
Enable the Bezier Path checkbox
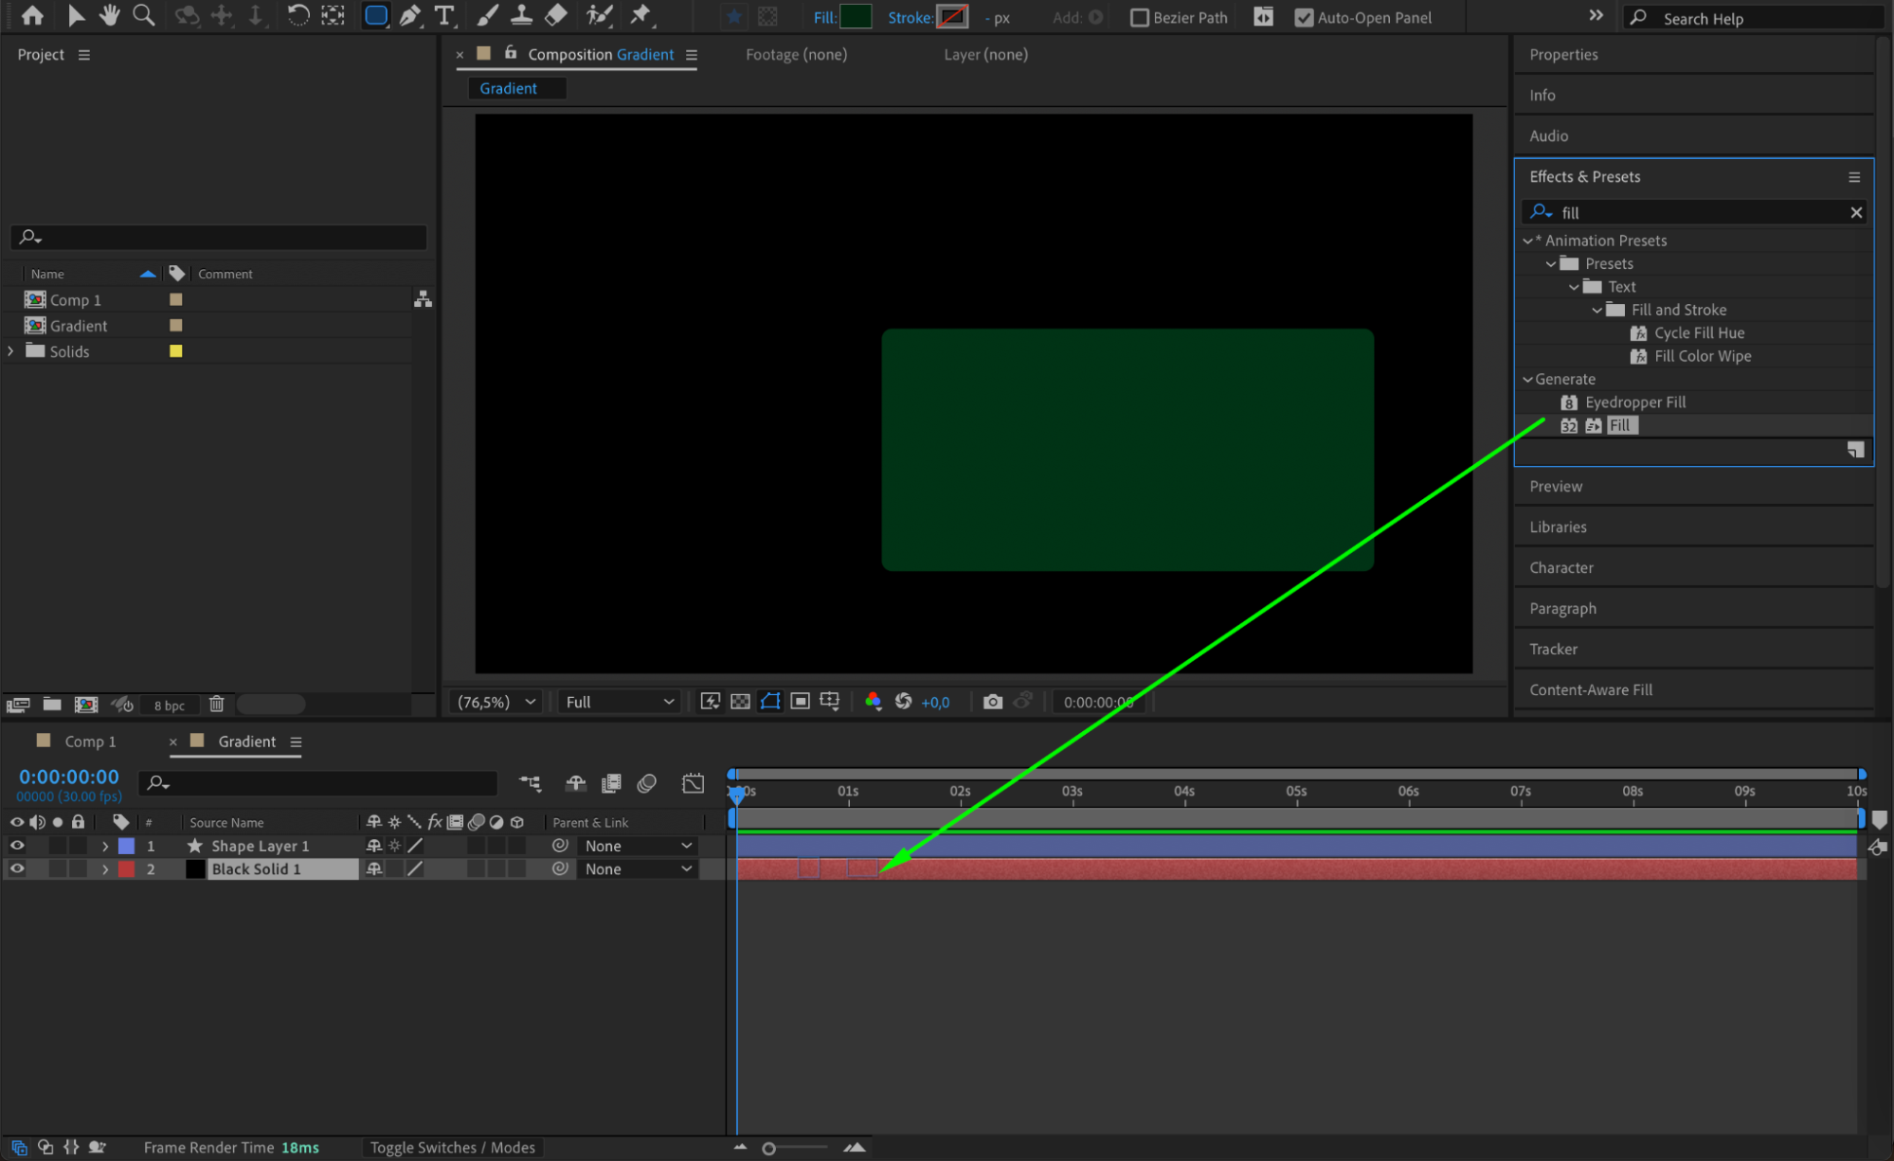pos(1140,17)
